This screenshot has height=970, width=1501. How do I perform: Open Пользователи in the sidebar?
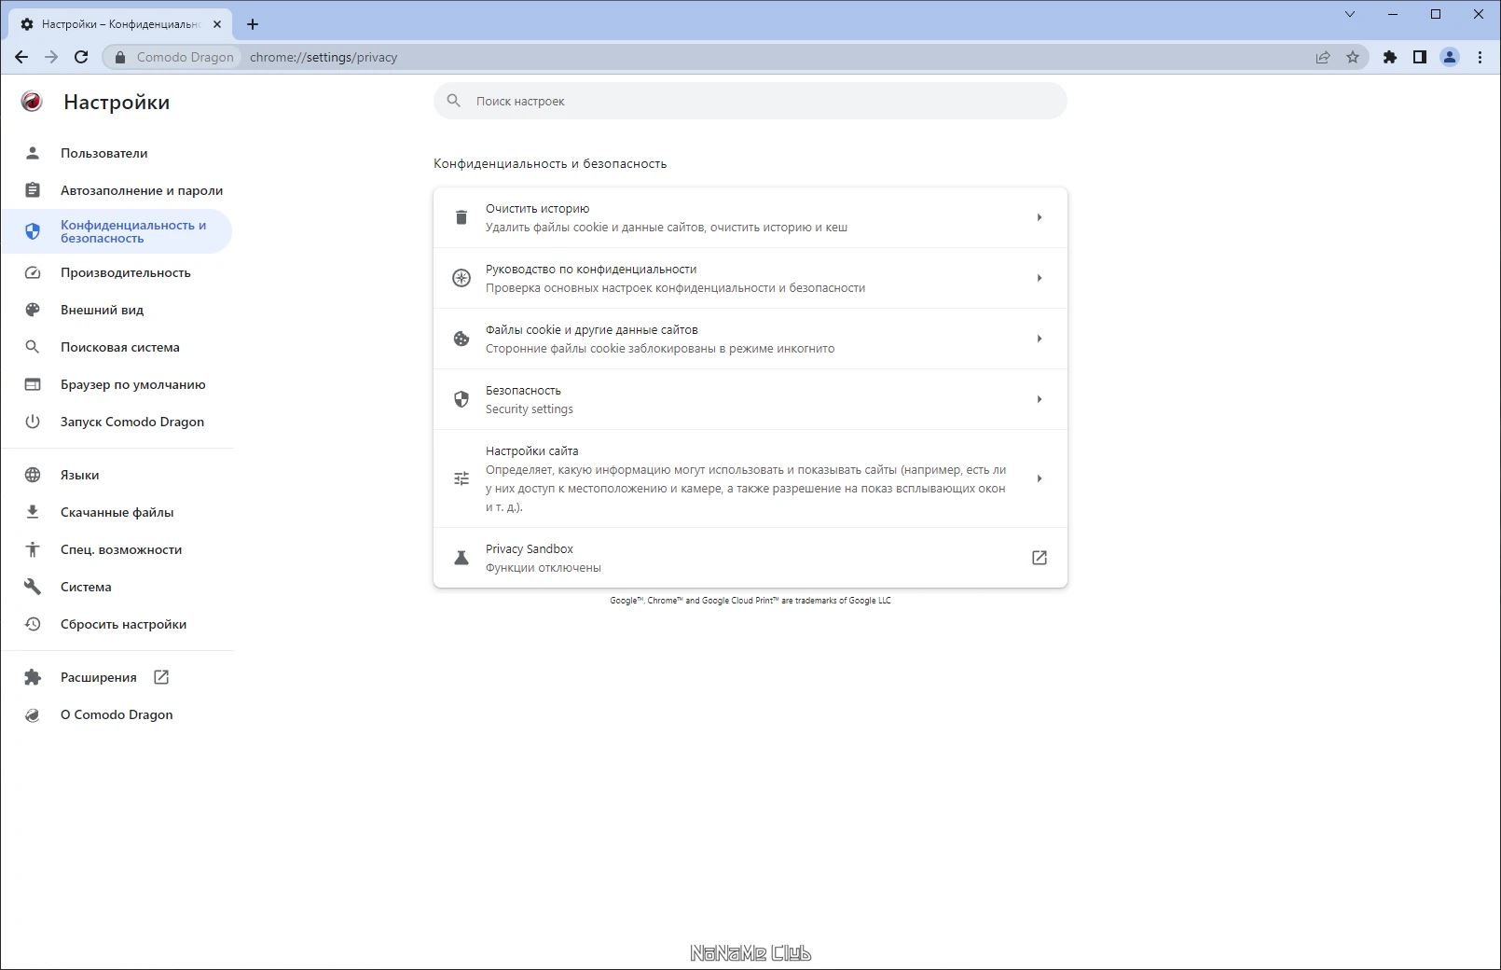pos(117,153)
